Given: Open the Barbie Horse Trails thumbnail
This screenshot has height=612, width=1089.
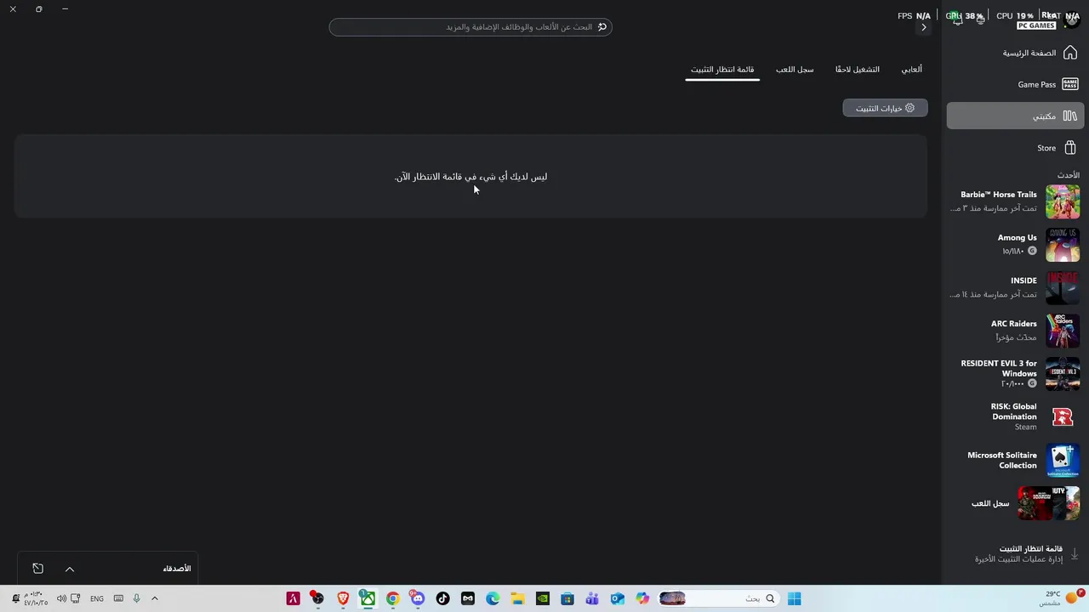Looking at the screenshot, I should click(1063, 202).
